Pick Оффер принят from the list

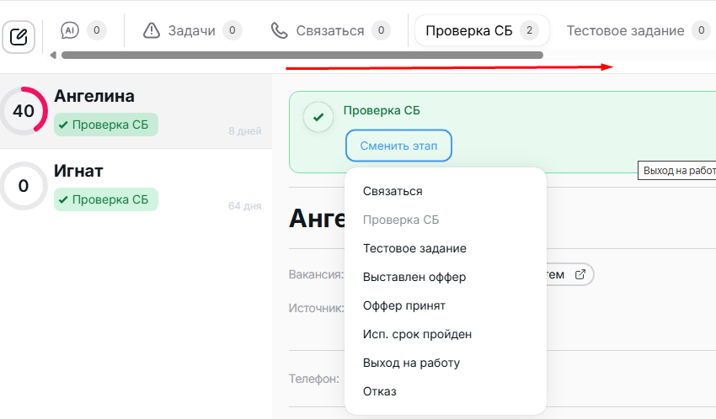[404, 305]
